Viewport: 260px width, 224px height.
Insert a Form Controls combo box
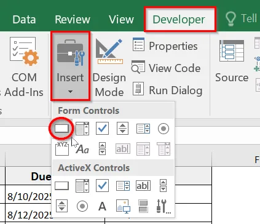click(82, 129)
